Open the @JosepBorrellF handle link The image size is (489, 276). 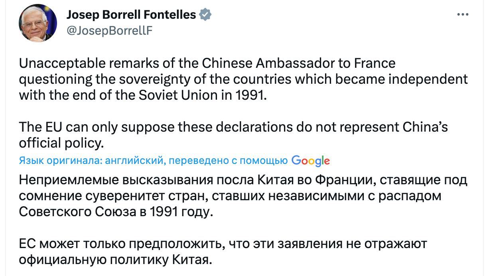tap(109, 30)
